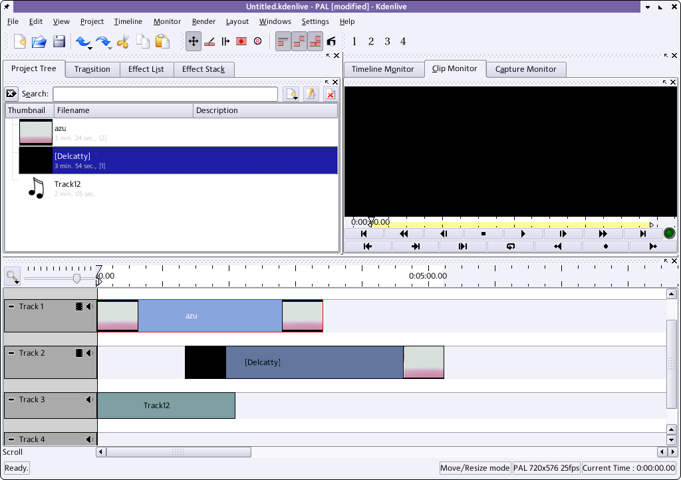Click the Paste clipboard icon
Screen dimensions: 681x480
click(x=162, y=41)
